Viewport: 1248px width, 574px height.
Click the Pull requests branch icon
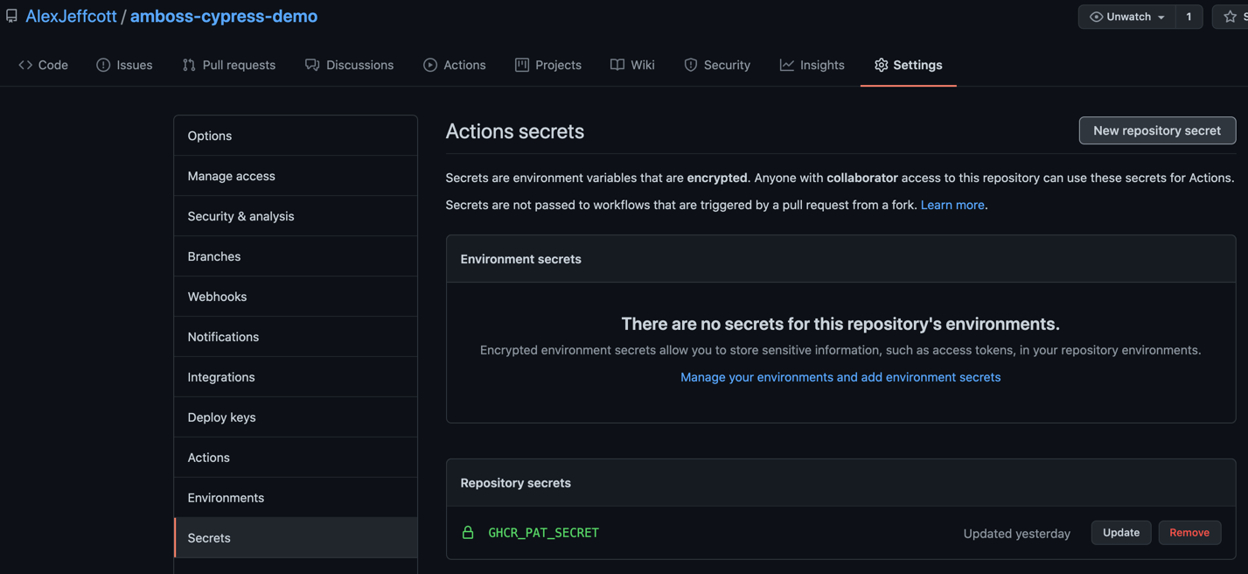189,65
